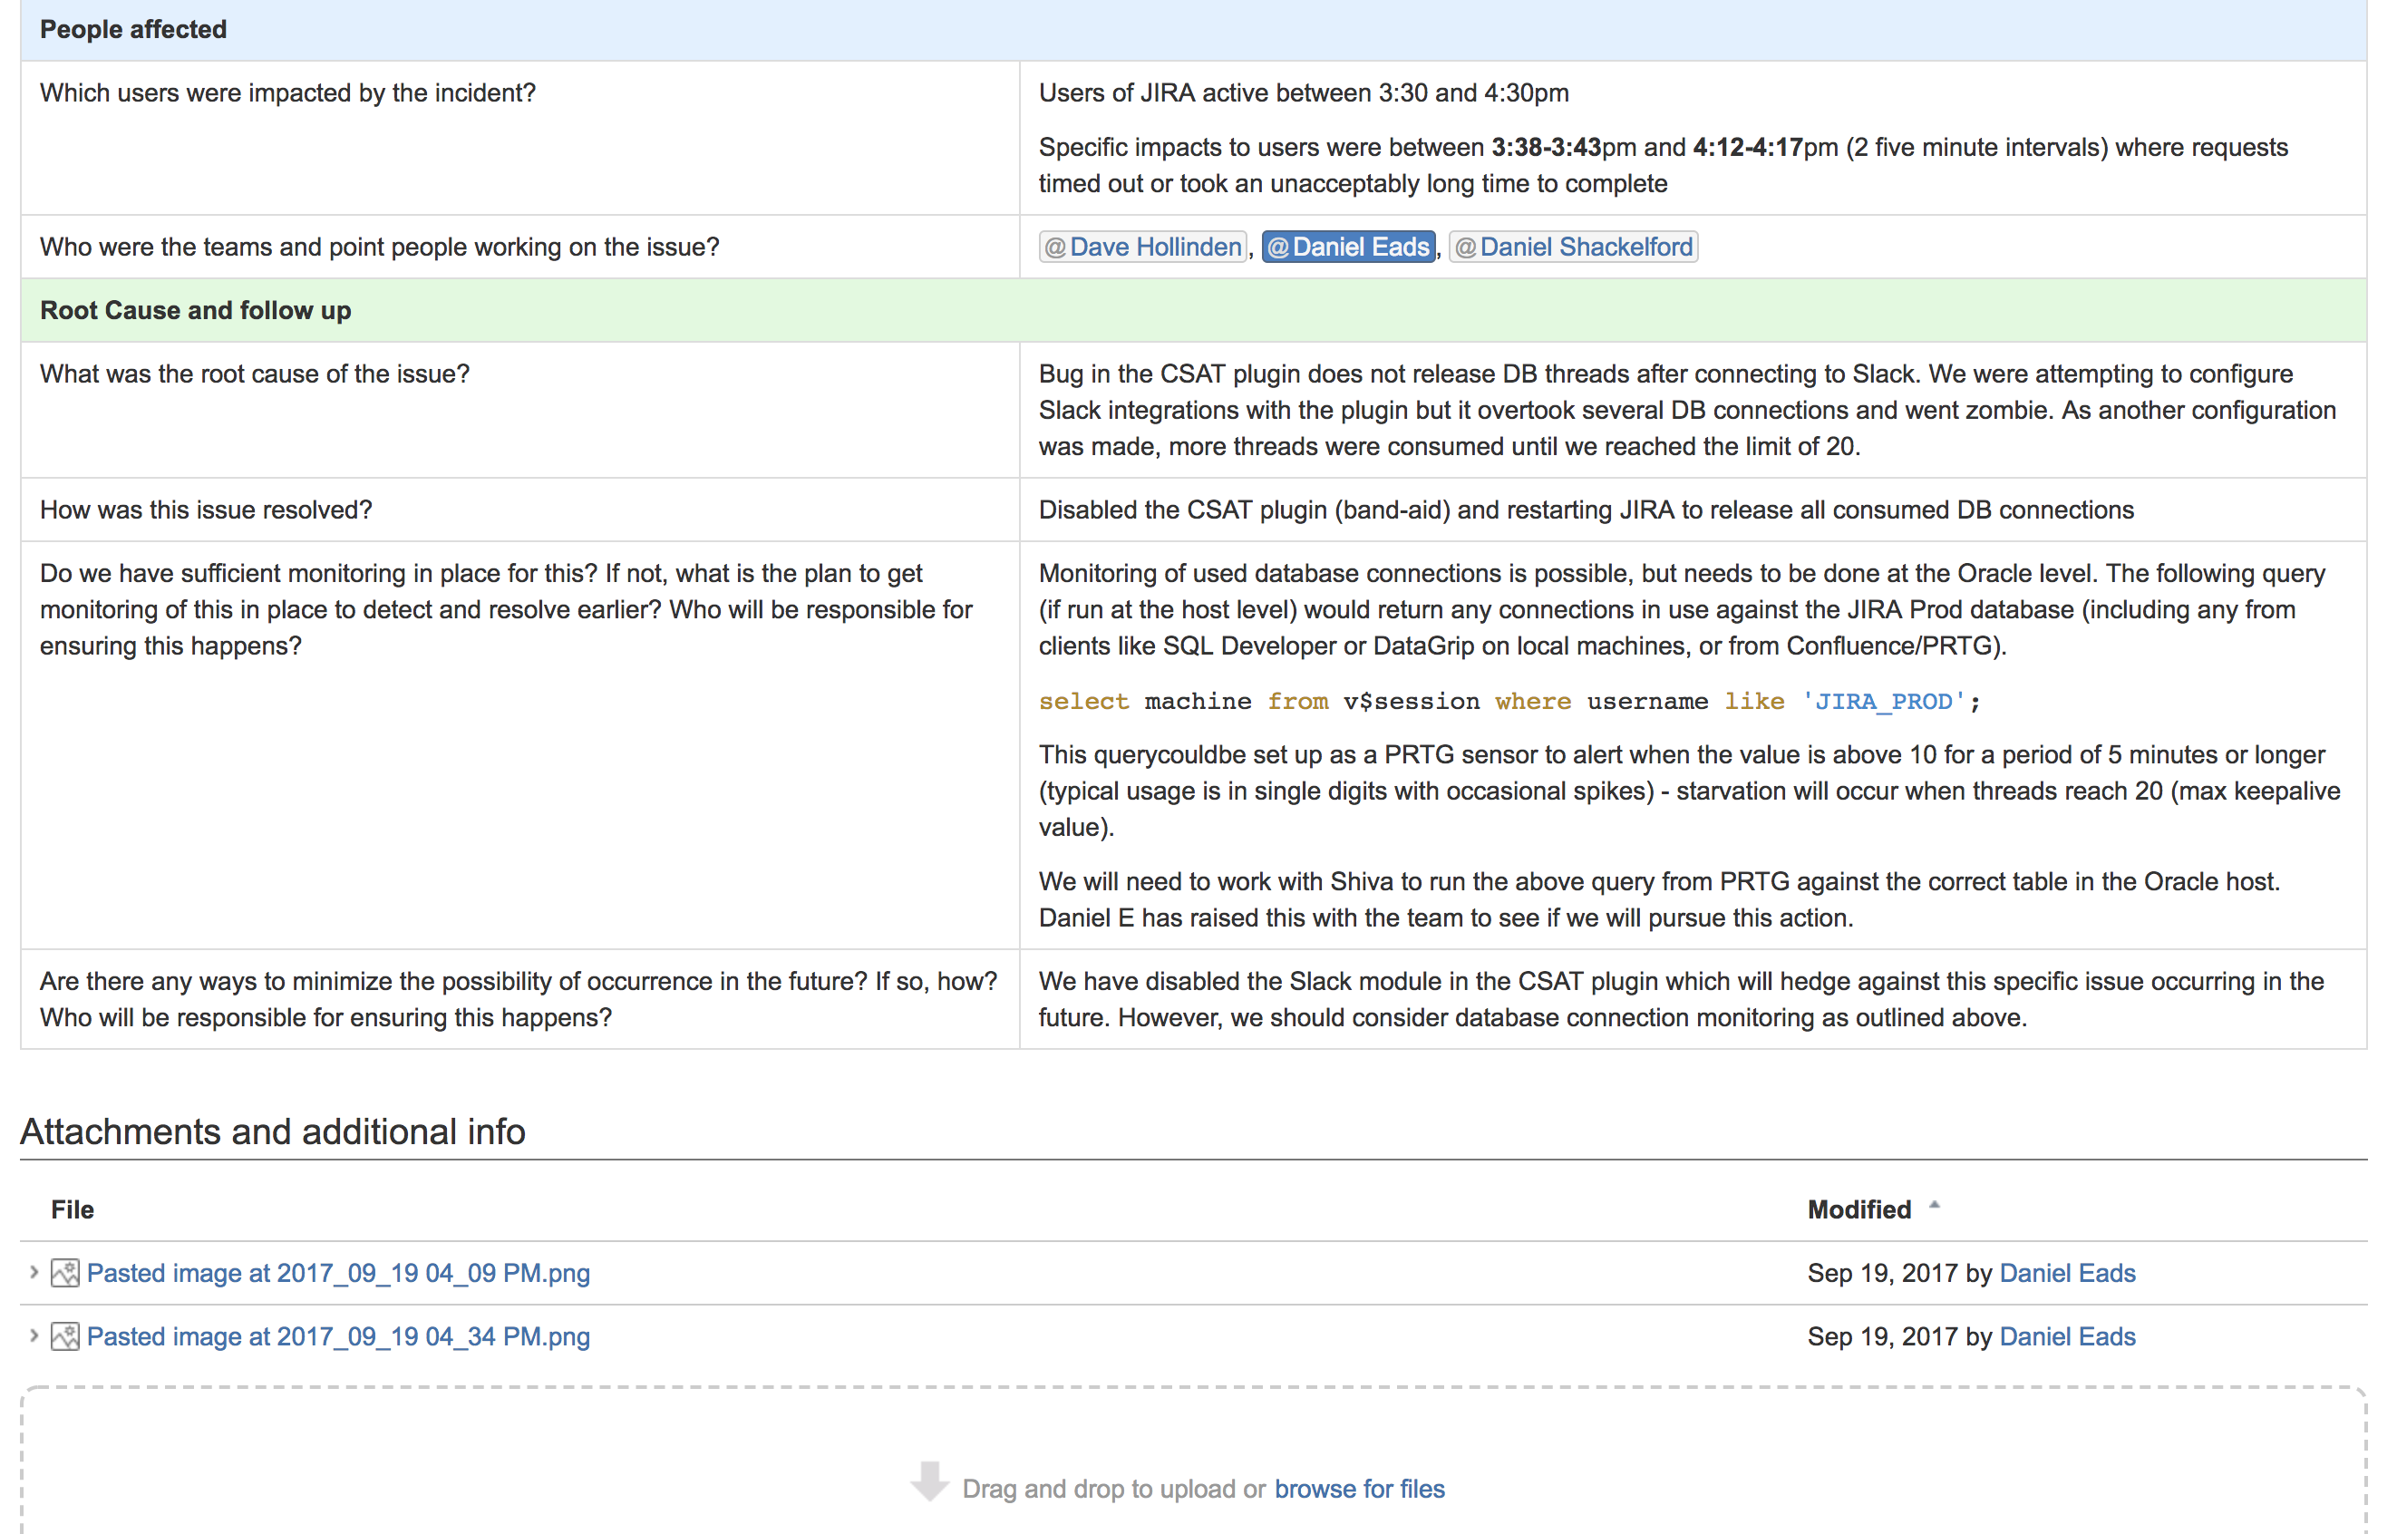This screenshot has height=1534, width=2397.
Task: Open Pasted image at 2017_09_19 04_34 PM.png
Action: [338, 1336]
